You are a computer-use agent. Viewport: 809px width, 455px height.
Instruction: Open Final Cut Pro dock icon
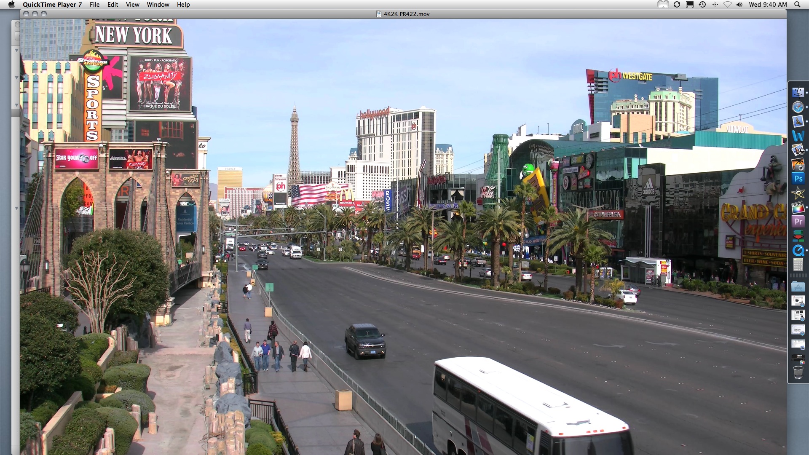[798, 207]
